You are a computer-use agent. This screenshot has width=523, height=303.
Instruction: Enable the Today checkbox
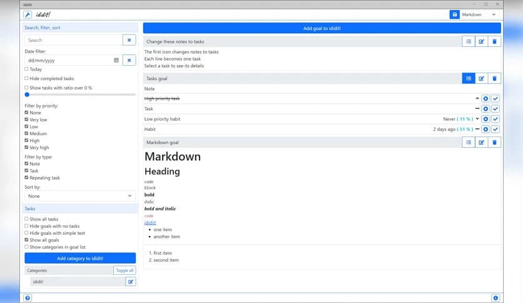26,69
